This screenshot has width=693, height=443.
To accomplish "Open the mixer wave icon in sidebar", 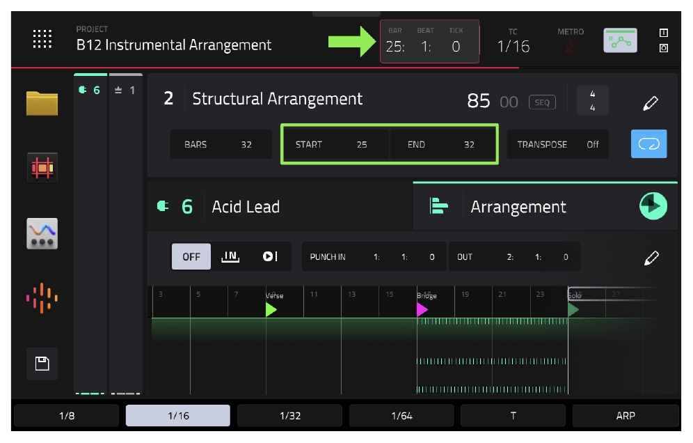I will tap(42, 233).
